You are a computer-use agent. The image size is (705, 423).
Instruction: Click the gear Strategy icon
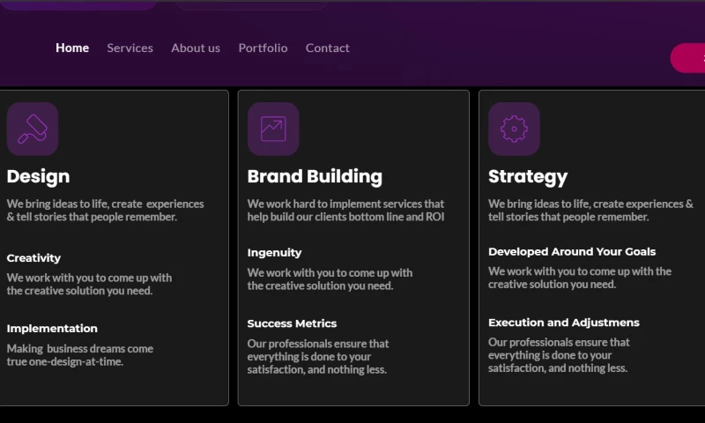514,129
